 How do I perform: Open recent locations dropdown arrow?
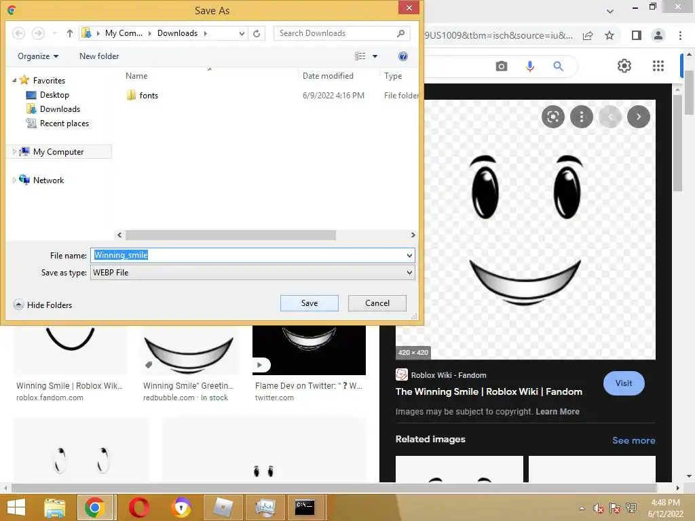54,33
